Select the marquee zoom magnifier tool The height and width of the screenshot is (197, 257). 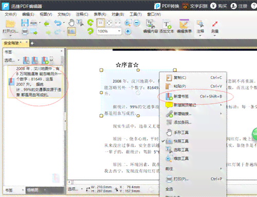[x=128, y=23]
